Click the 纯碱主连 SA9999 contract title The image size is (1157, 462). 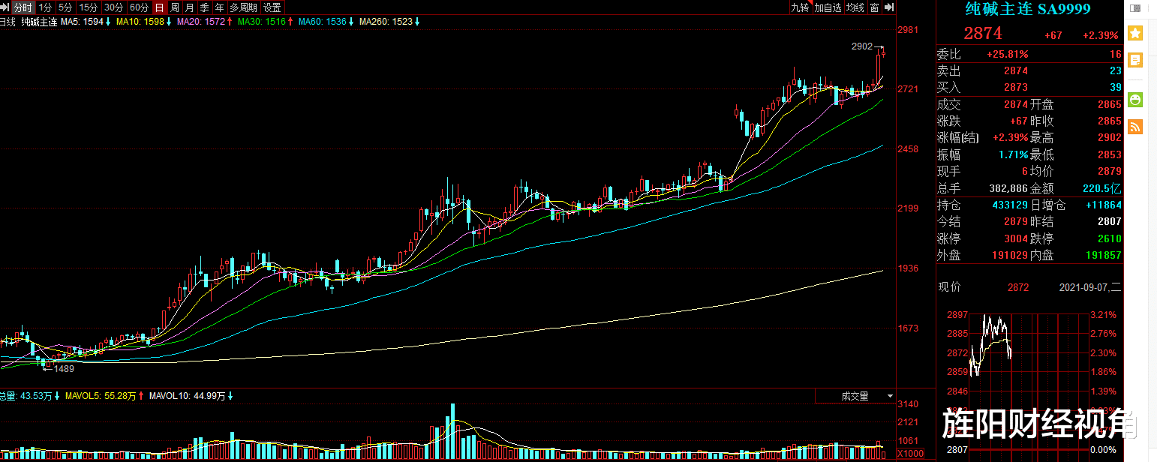click(1028, 9)
